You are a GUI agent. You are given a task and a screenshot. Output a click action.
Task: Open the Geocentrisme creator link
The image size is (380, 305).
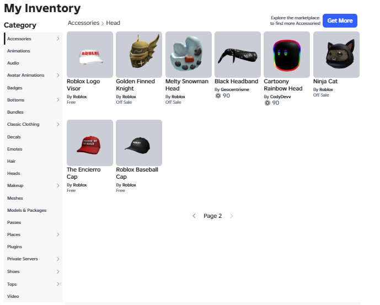click(235, 89)
